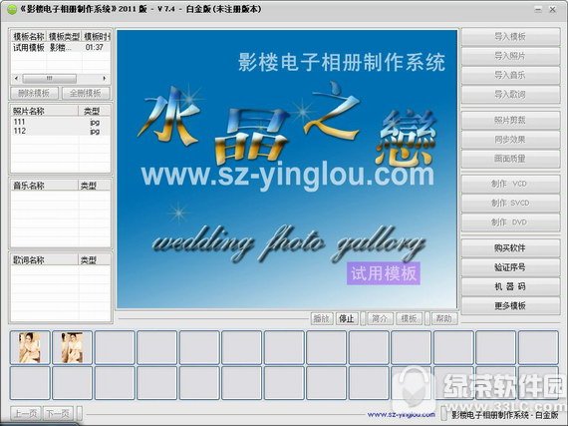Viewport: 568px width, 426px height.
Task: Click the 01:37 template duration cell
Action: pyautogui.click(x=95, y=48)
